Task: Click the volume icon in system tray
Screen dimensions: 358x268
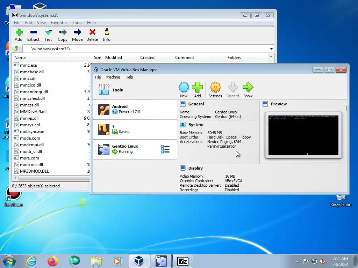Action: click(323, 261)
